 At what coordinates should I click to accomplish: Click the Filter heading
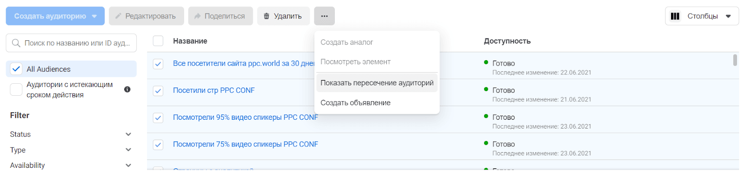(x=19, y=115)
